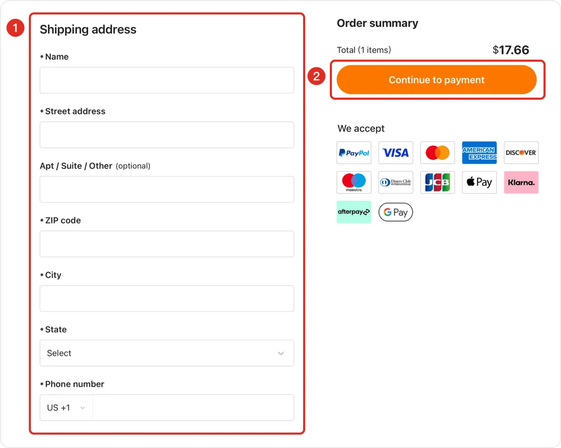The height and width of the screenshot is (448, 561).
Task: Select the Mastercard payment icon
Action: (x=437, y=153)
